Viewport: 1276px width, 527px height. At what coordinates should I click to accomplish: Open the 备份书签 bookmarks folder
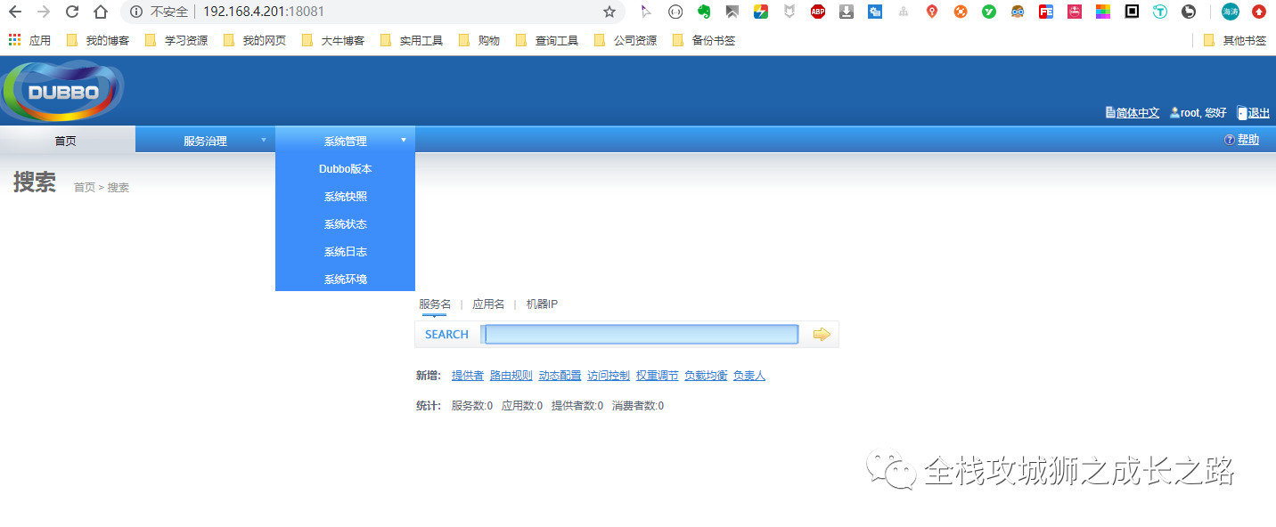pyautogui.click(x=705, y=40)
